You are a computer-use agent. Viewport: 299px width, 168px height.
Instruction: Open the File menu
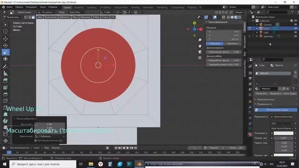[x=9, y=7]
